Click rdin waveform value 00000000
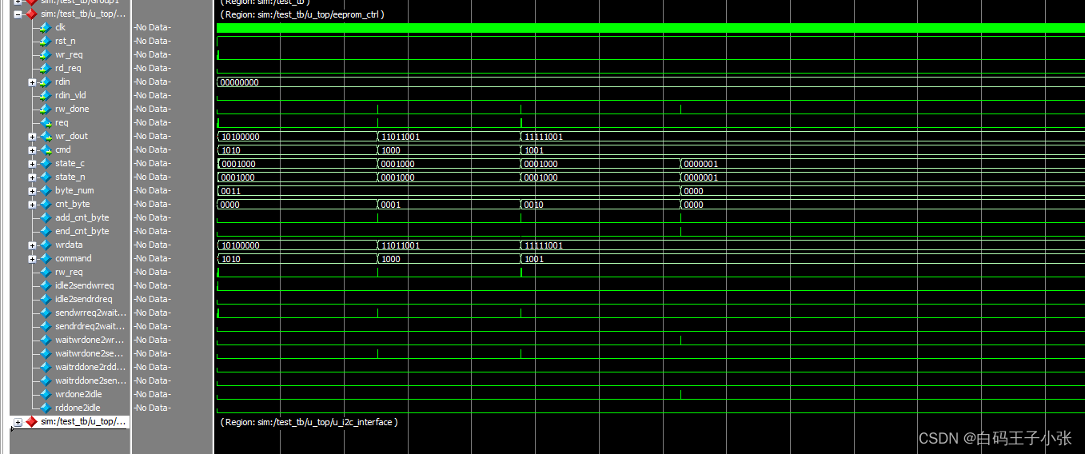This screenshot has height=454, width=1085. point(240,82)
